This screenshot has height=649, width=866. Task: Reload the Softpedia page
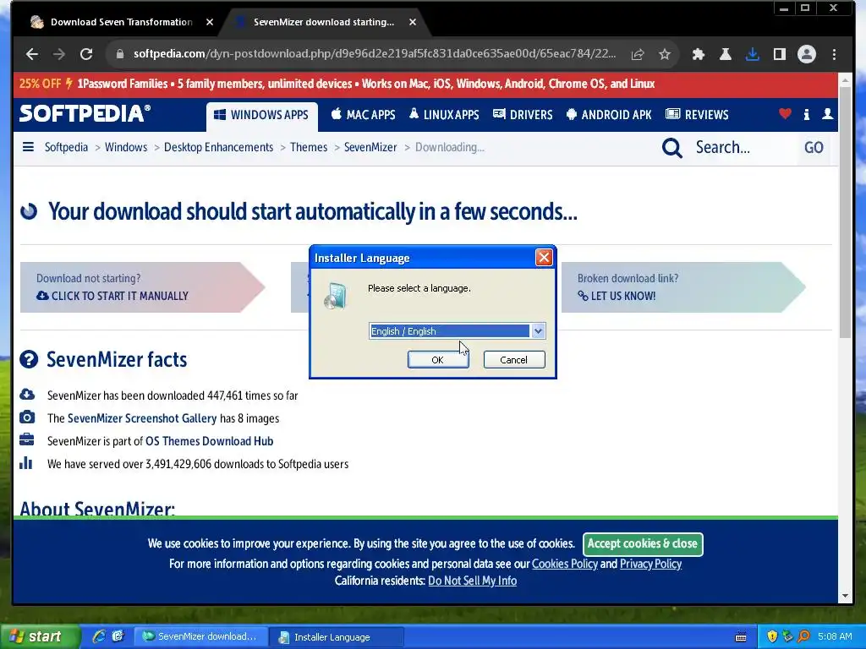(x=86, y=54)
